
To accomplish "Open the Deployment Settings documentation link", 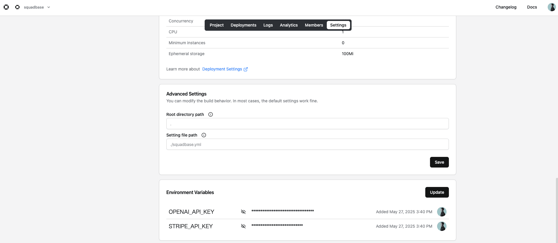I will coord(225,69).
